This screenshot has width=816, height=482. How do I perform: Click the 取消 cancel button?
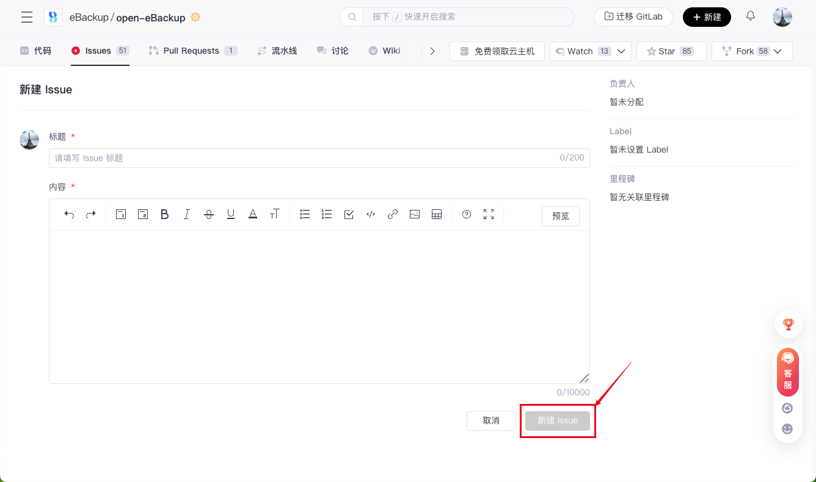coord(491,421)
